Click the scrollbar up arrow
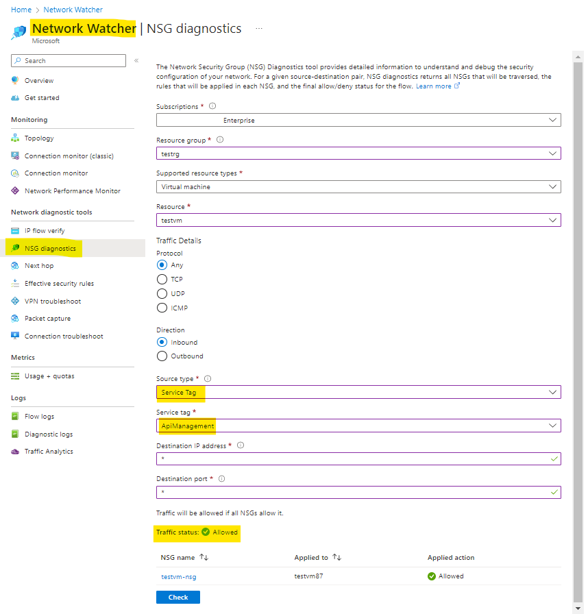Image resolution: width=588 pixels, height=614 pixels. click(x=578, y=57)
